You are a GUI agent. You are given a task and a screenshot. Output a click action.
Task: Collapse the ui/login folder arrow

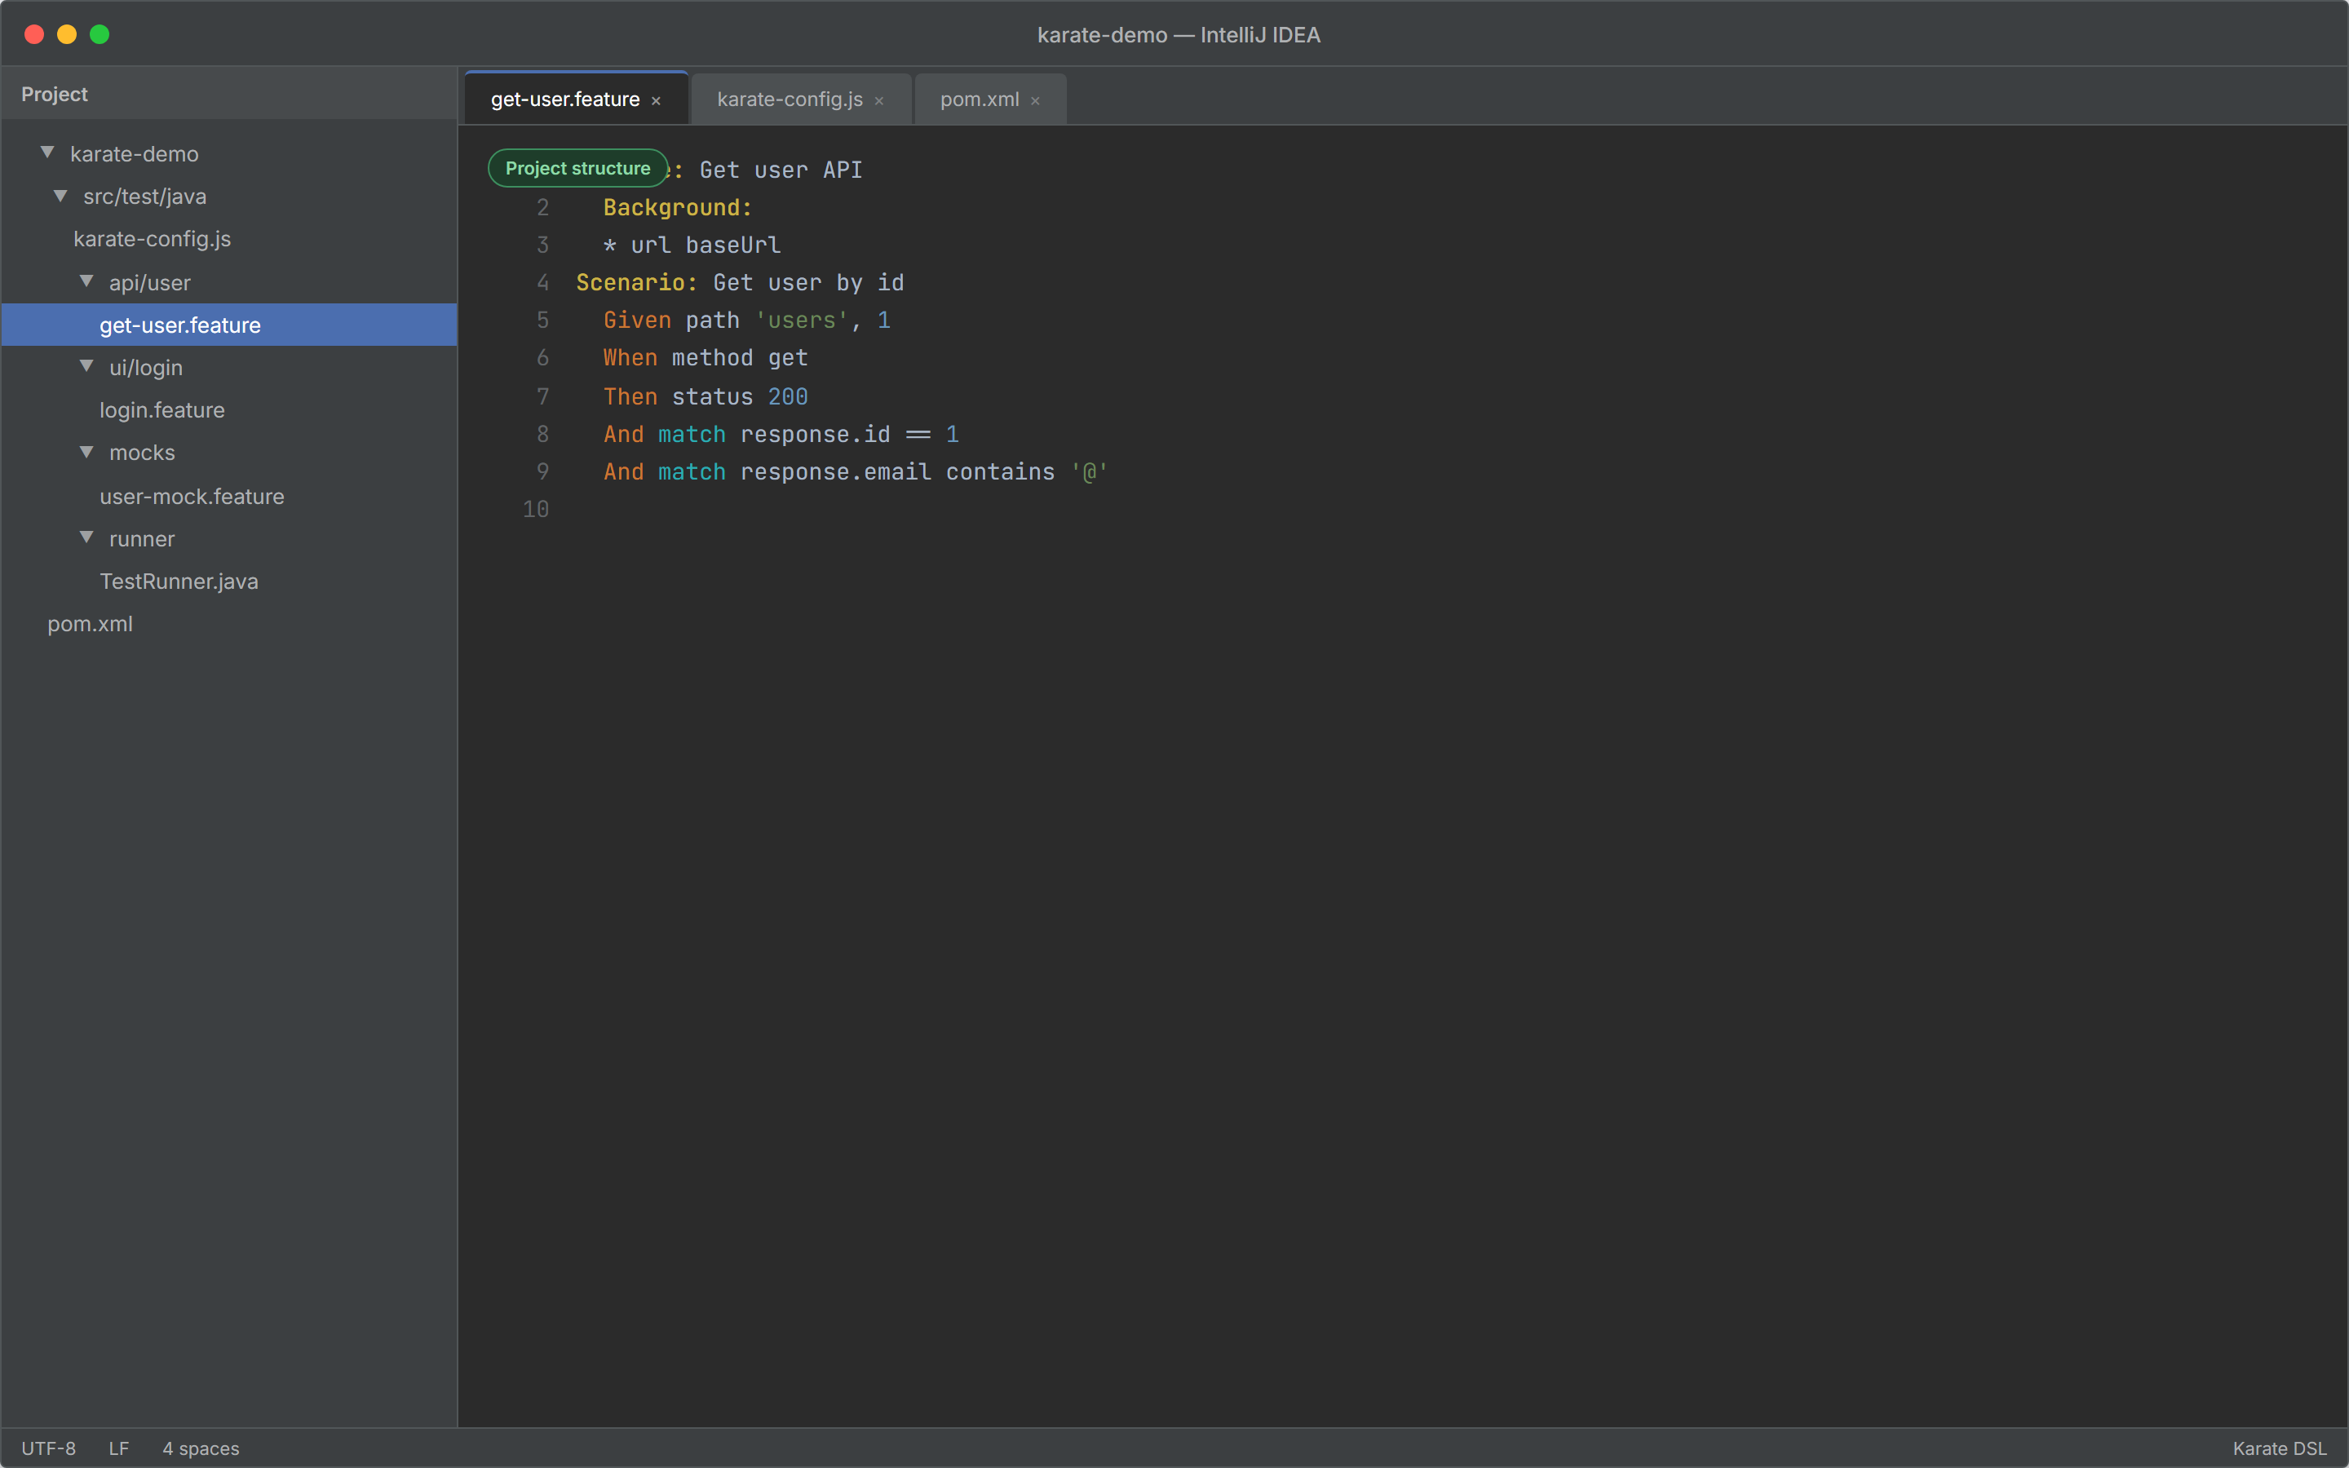[86, 366]
